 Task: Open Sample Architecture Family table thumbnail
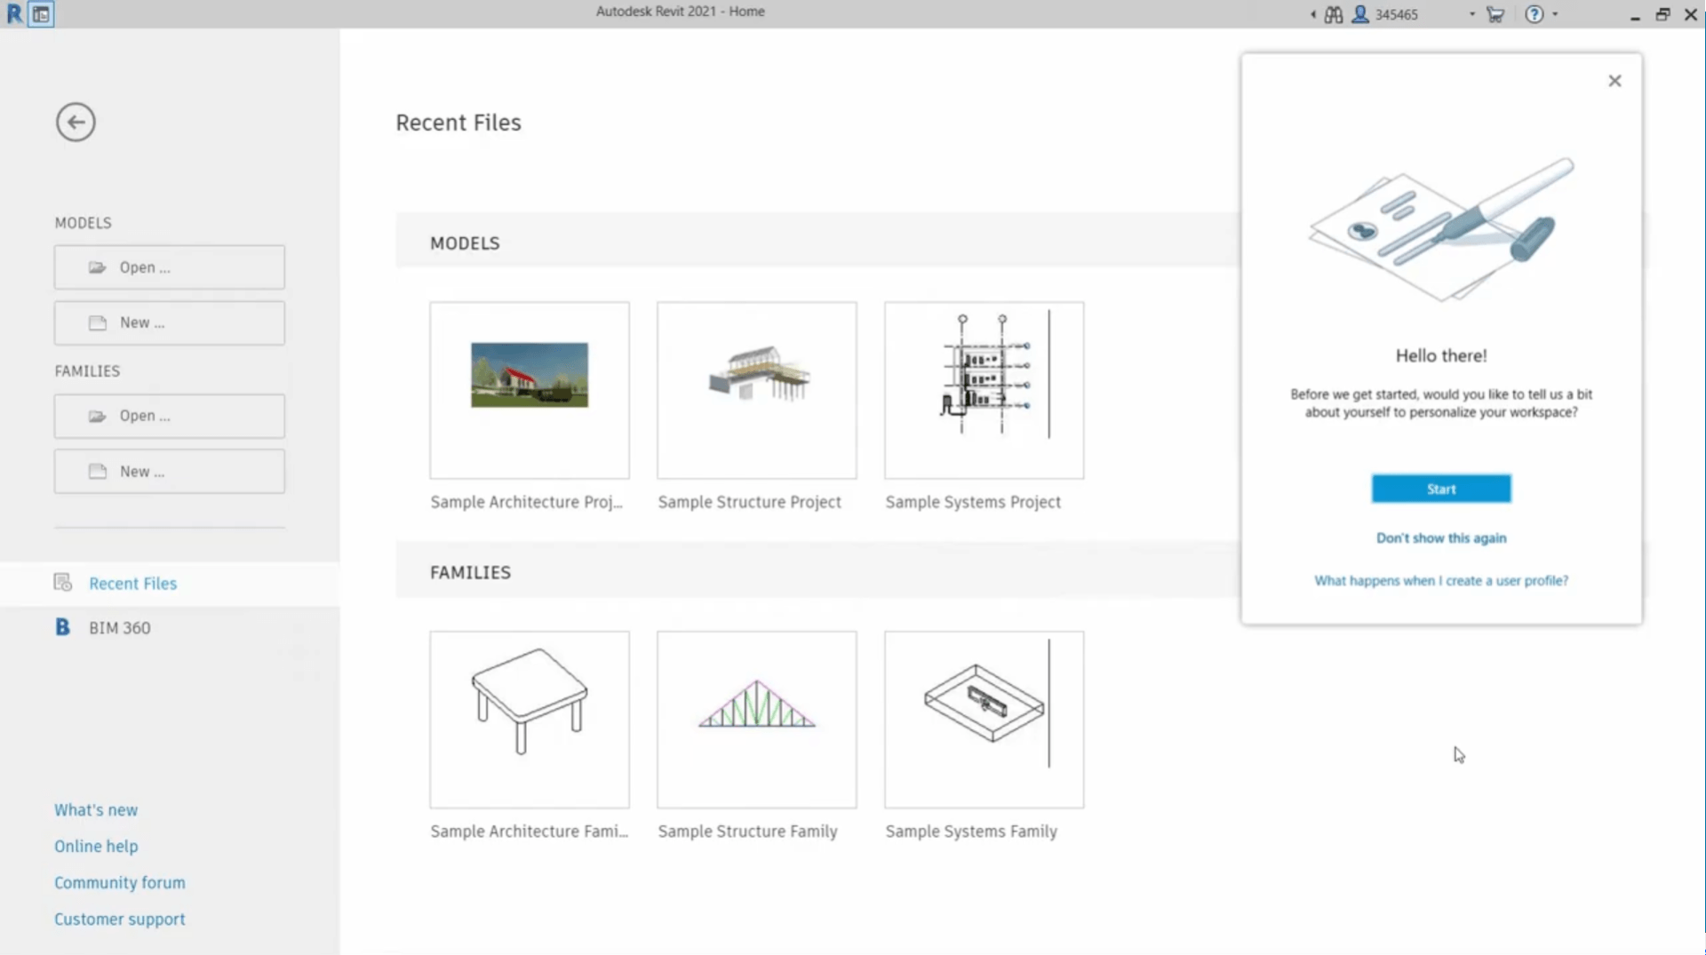(x=530, y=720)
